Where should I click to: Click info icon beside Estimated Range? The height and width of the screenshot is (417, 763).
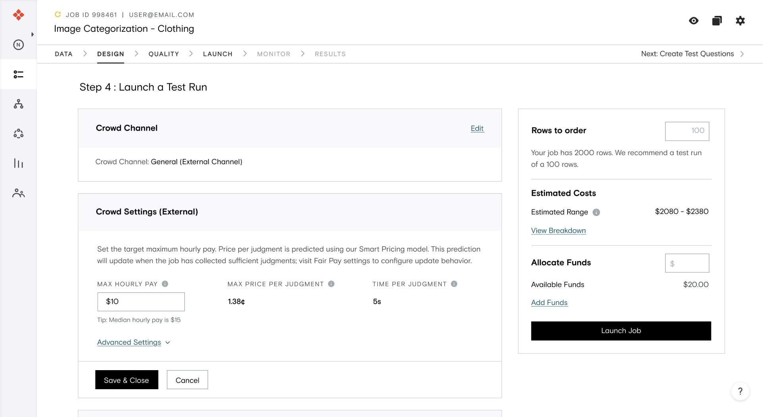click(x=596, y=212)
